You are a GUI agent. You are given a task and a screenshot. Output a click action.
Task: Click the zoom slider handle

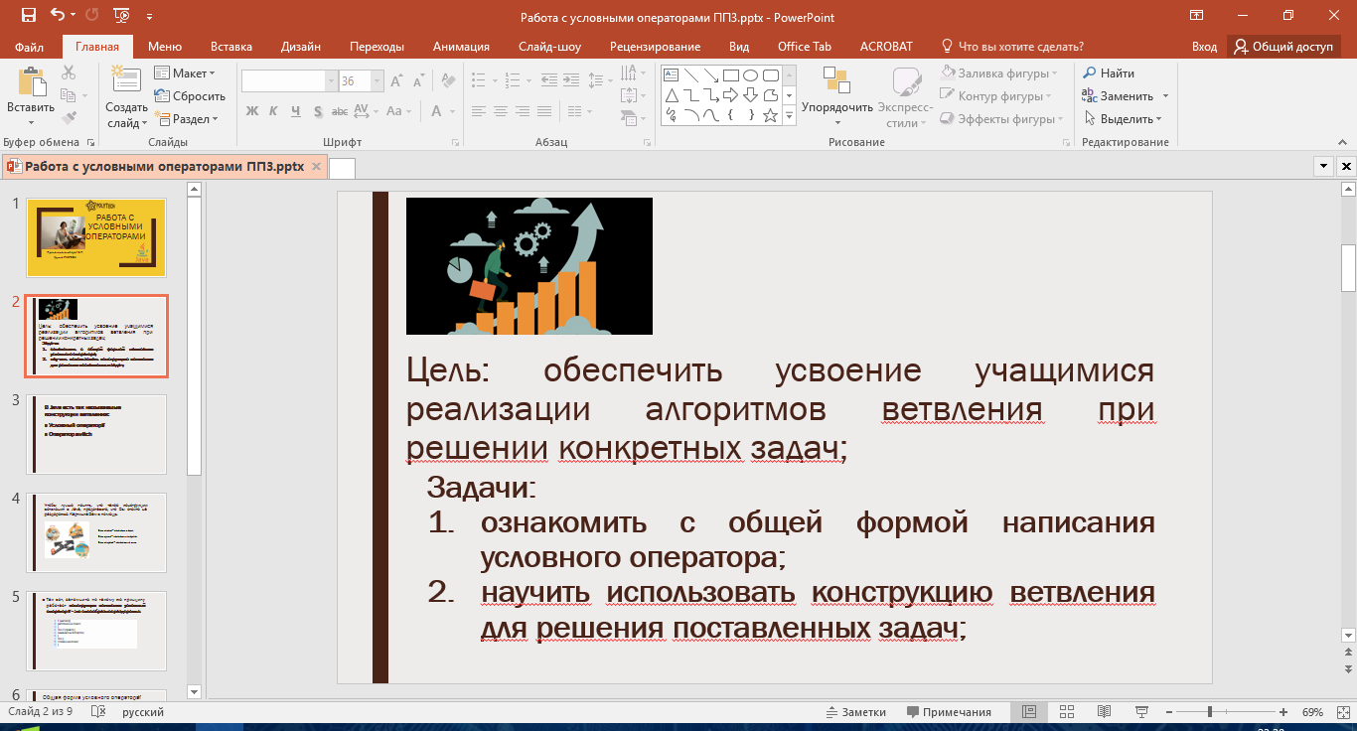tap(1209, 712)
